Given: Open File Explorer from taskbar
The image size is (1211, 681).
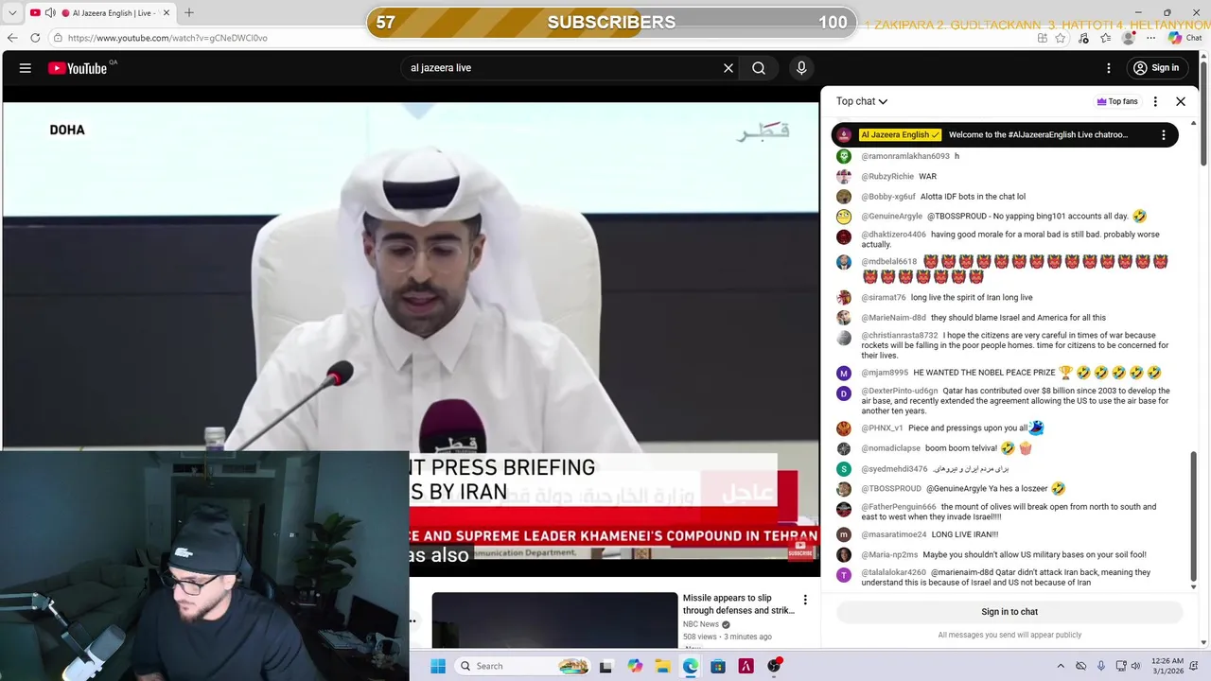Looking at the screenshot, I should coord(663,666).
